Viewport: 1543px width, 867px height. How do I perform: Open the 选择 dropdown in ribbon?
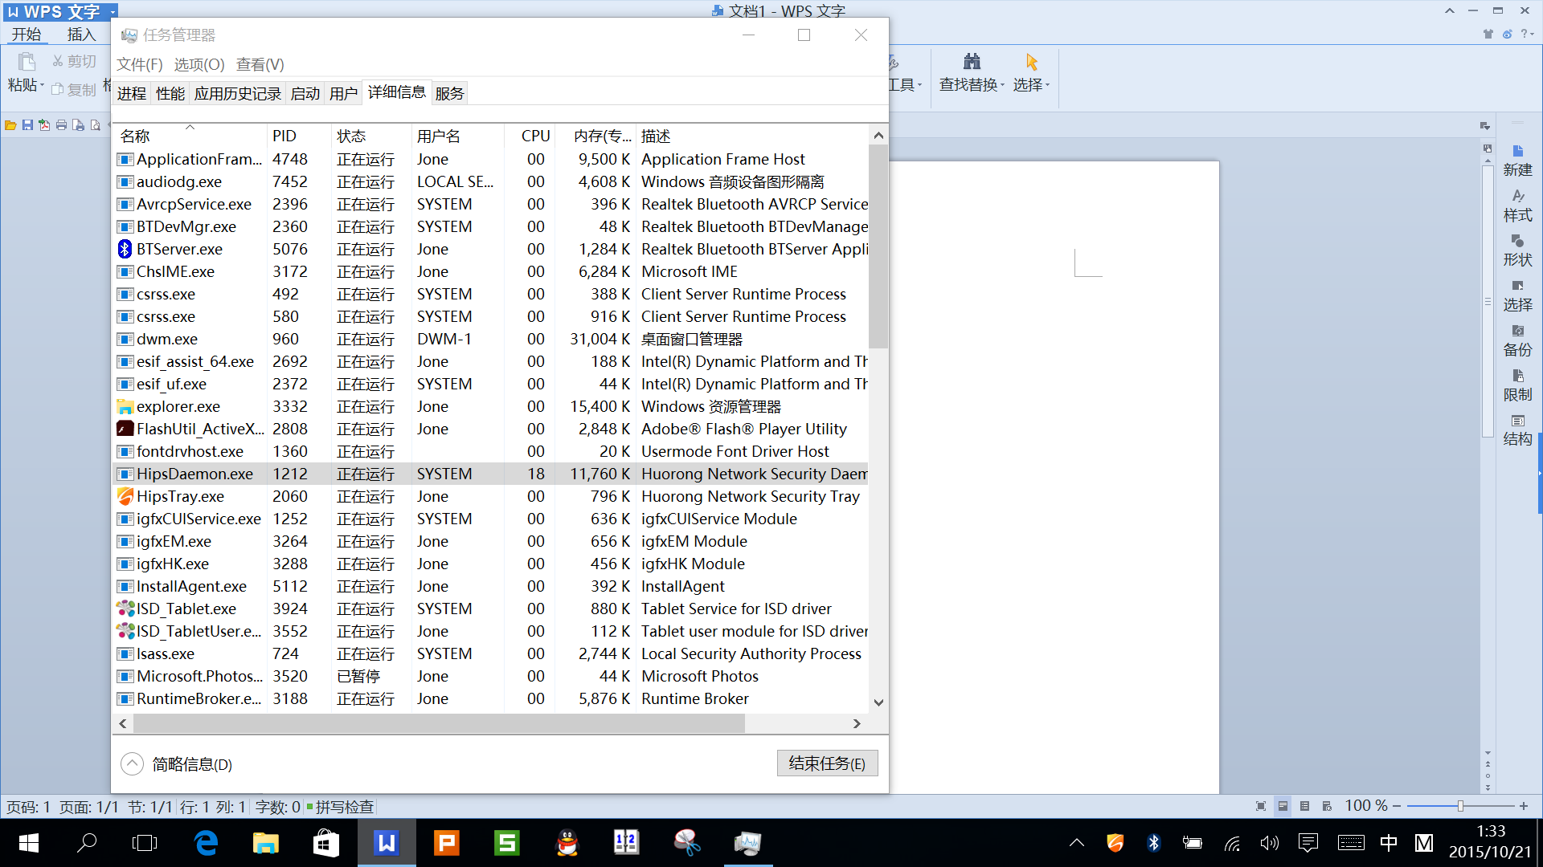click(1047, 86)
